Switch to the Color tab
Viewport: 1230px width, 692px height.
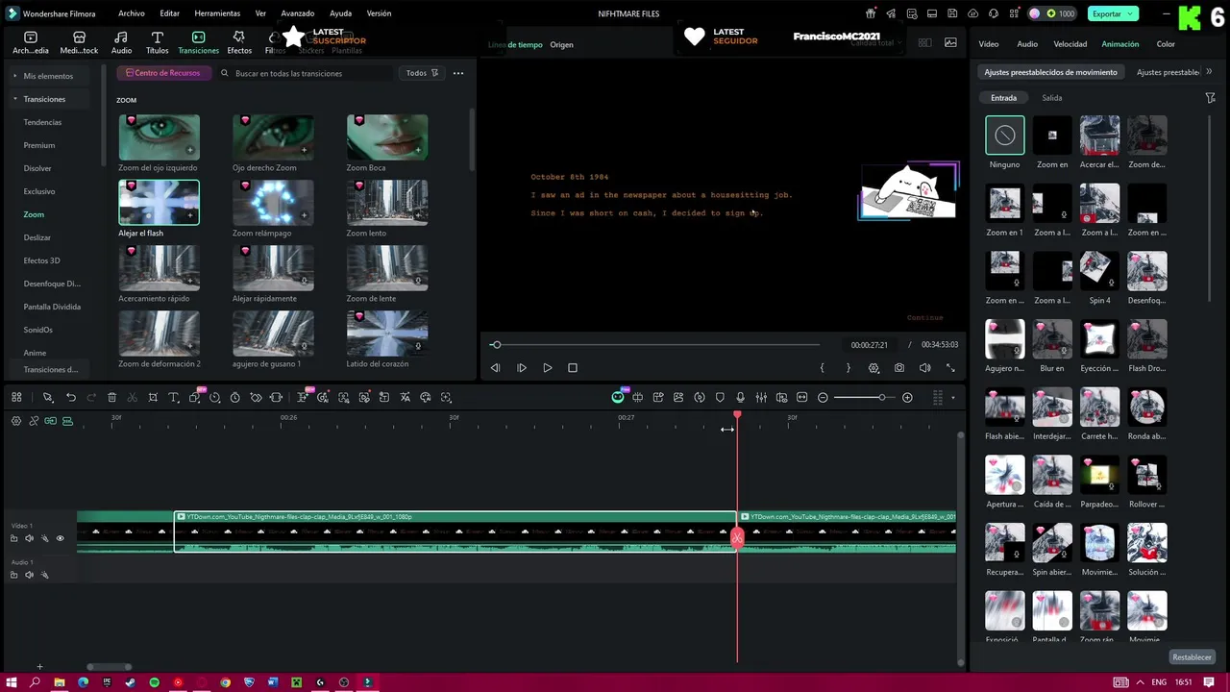[x=1166, y=44]
